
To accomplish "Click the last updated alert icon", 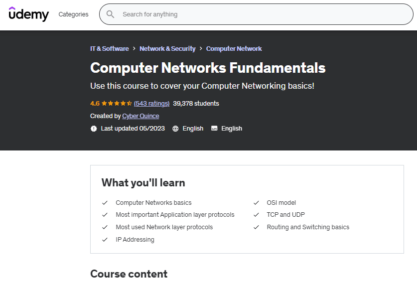I will click(x=94, y=129).
